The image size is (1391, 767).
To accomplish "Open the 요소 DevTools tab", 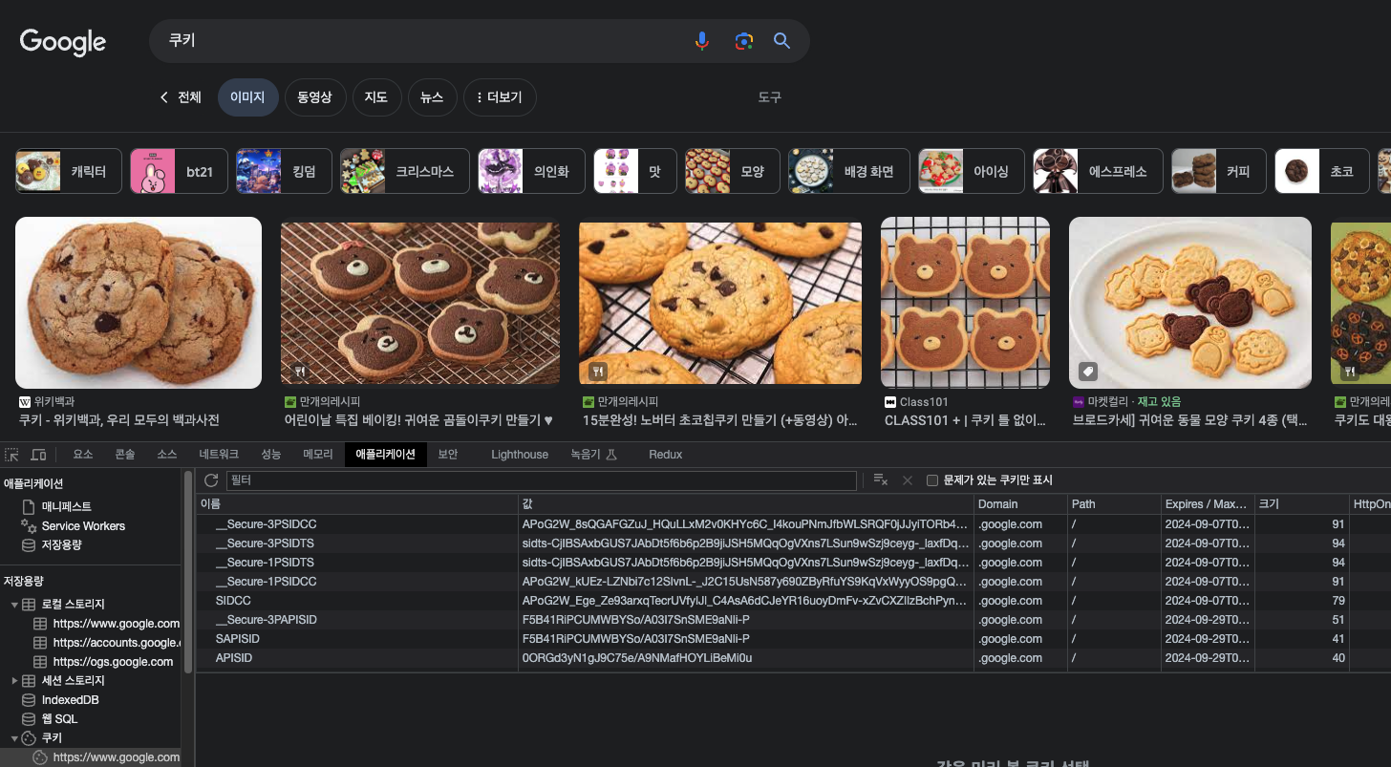I will click(83, 455).
